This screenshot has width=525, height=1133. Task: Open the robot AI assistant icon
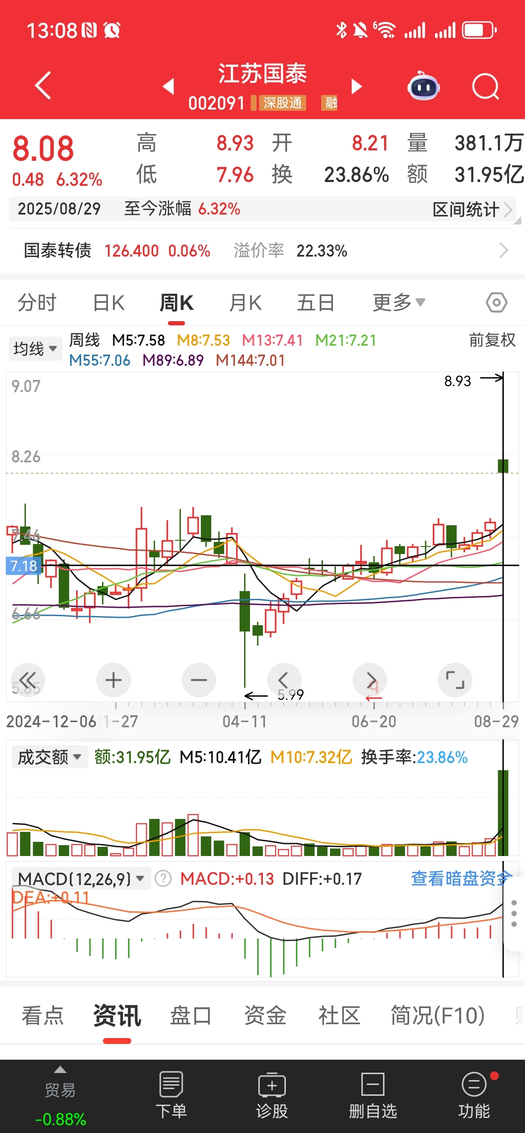423,86
